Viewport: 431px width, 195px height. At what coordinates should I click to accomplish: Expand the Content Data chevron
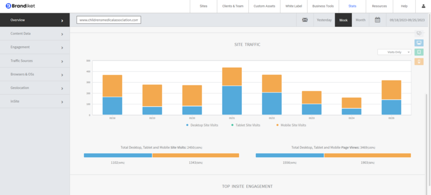62,34
